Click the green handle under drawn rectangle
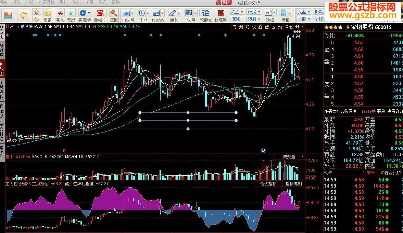The height and width of the screenshot is (233, 403). (x=188, y=129)
